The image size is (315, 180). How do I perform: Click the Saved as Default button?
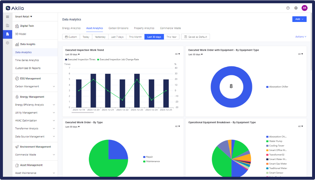point(196,37)
